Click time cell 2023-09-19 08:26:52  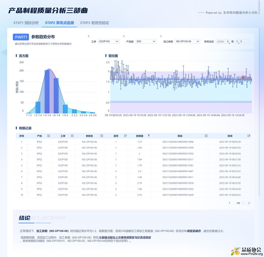230,195
